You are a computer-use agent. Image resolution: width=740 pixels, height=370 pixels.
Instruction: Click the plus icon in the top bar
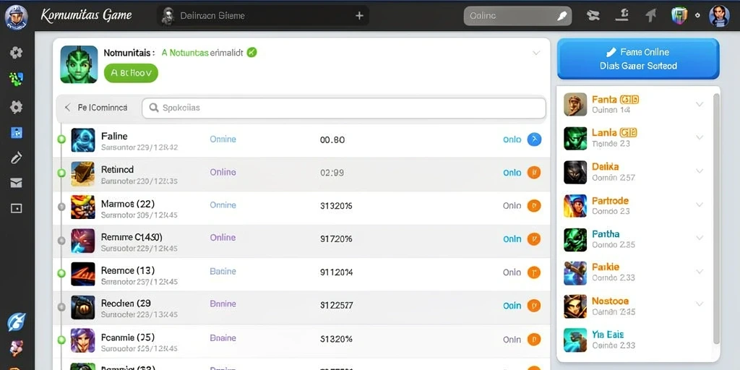point(359,16)
